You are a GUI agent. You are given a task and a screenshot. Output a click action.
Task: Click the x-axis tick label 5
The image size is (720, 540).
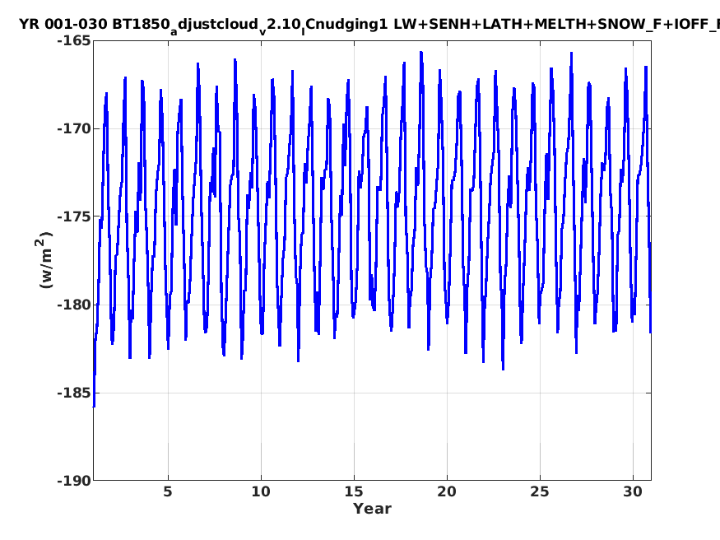[x=168, y=491]
